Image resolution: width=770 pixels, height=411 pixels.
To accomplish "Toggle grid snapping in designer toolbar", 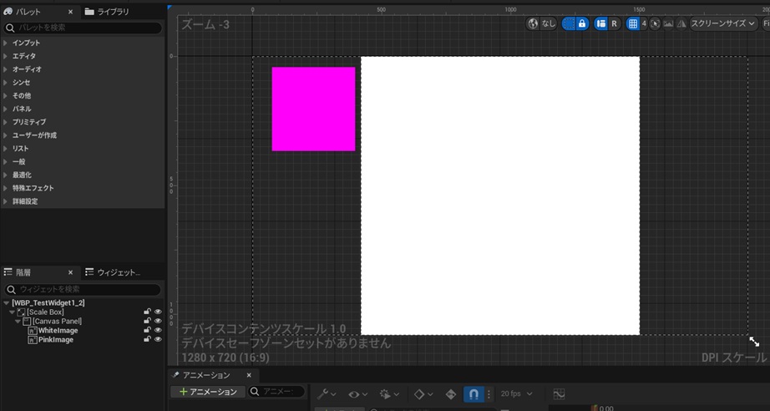I will 633,23.
